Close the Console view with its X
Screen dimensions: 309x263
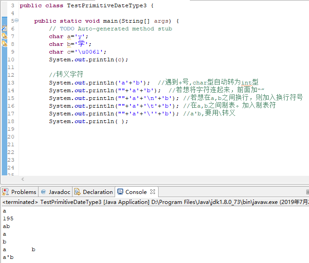point(153,192)
